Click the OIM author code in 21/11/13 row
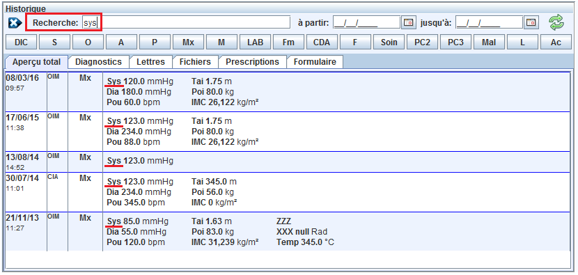578x275 pixels. click(x=53, y=217)
